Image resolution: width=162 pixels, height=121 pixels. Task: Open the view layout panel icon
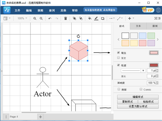[6, 18]
